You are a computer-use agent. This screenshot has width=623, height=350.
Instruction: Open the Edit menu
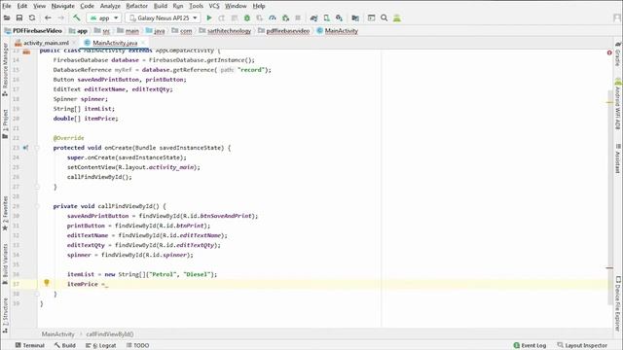(22, 6)
